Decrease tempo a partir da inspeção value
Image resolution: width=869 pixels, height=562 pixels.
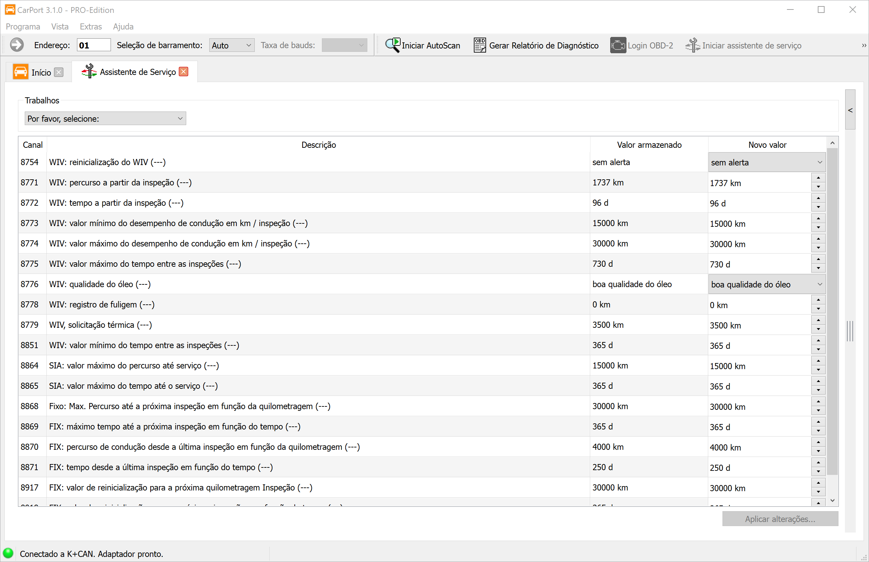pos(818,207)
